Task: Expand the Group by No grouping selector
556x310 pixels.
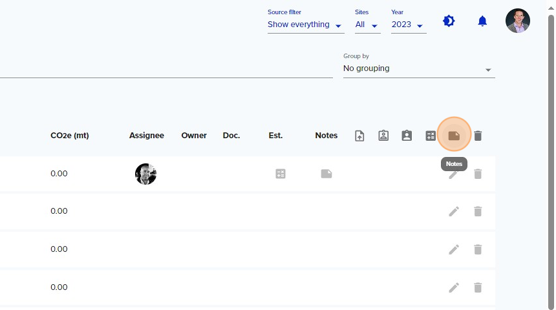Action: click(419, 68)
